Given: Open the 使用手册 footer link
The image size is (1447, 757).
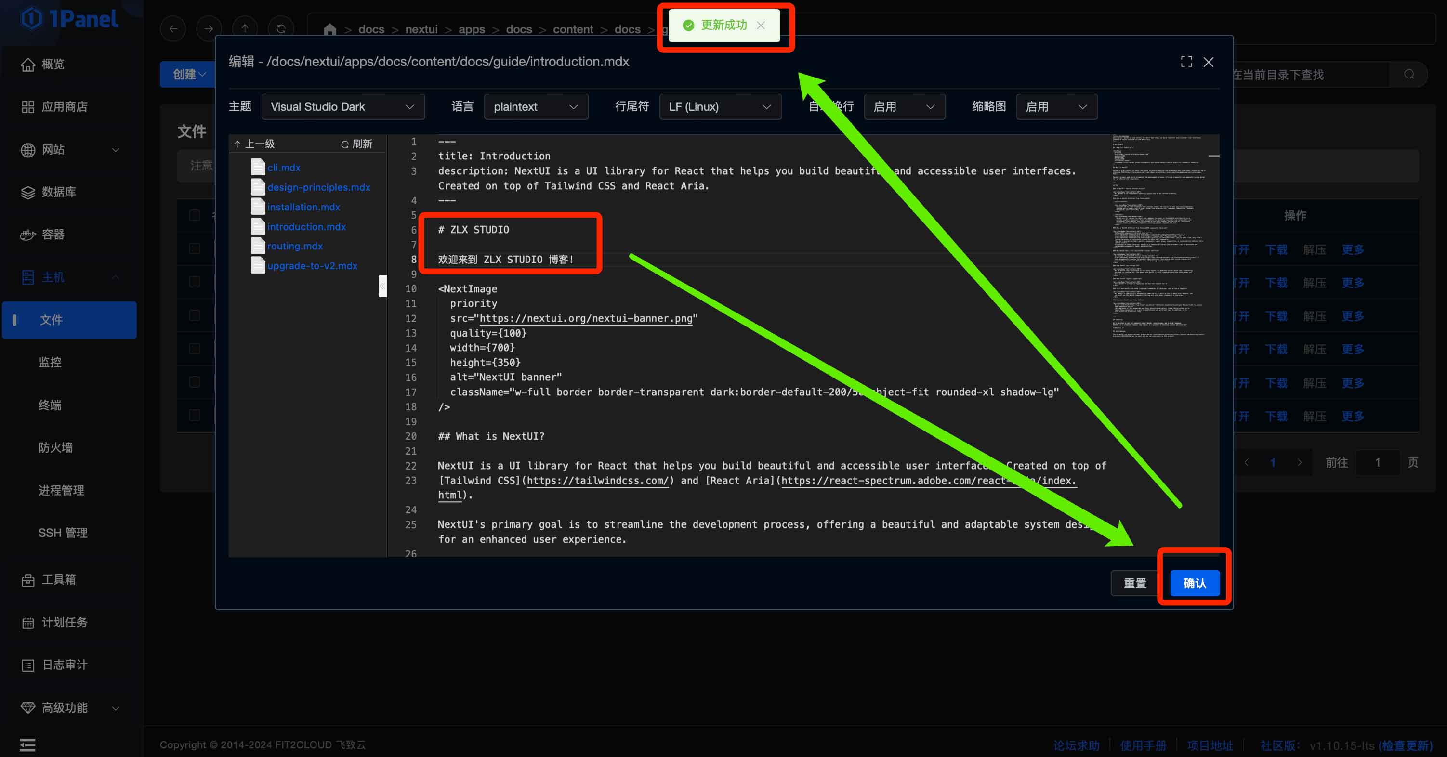Looking at the screenshot, I should 1143,745.
